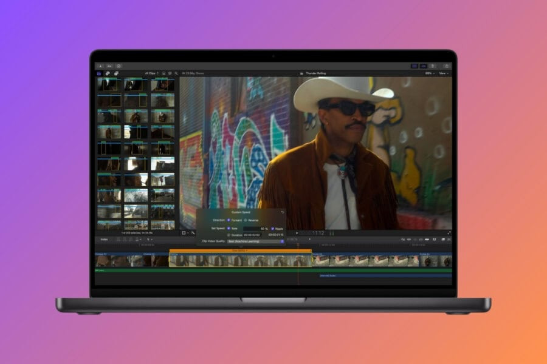Open the Titles and Generators sidebar
Viewport: 547px width, 364px height.
coord(116,73)
